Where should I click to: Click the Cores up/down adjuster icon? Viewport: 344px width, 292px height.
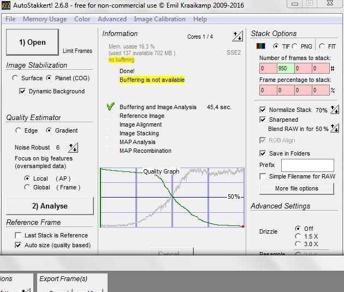238,36
